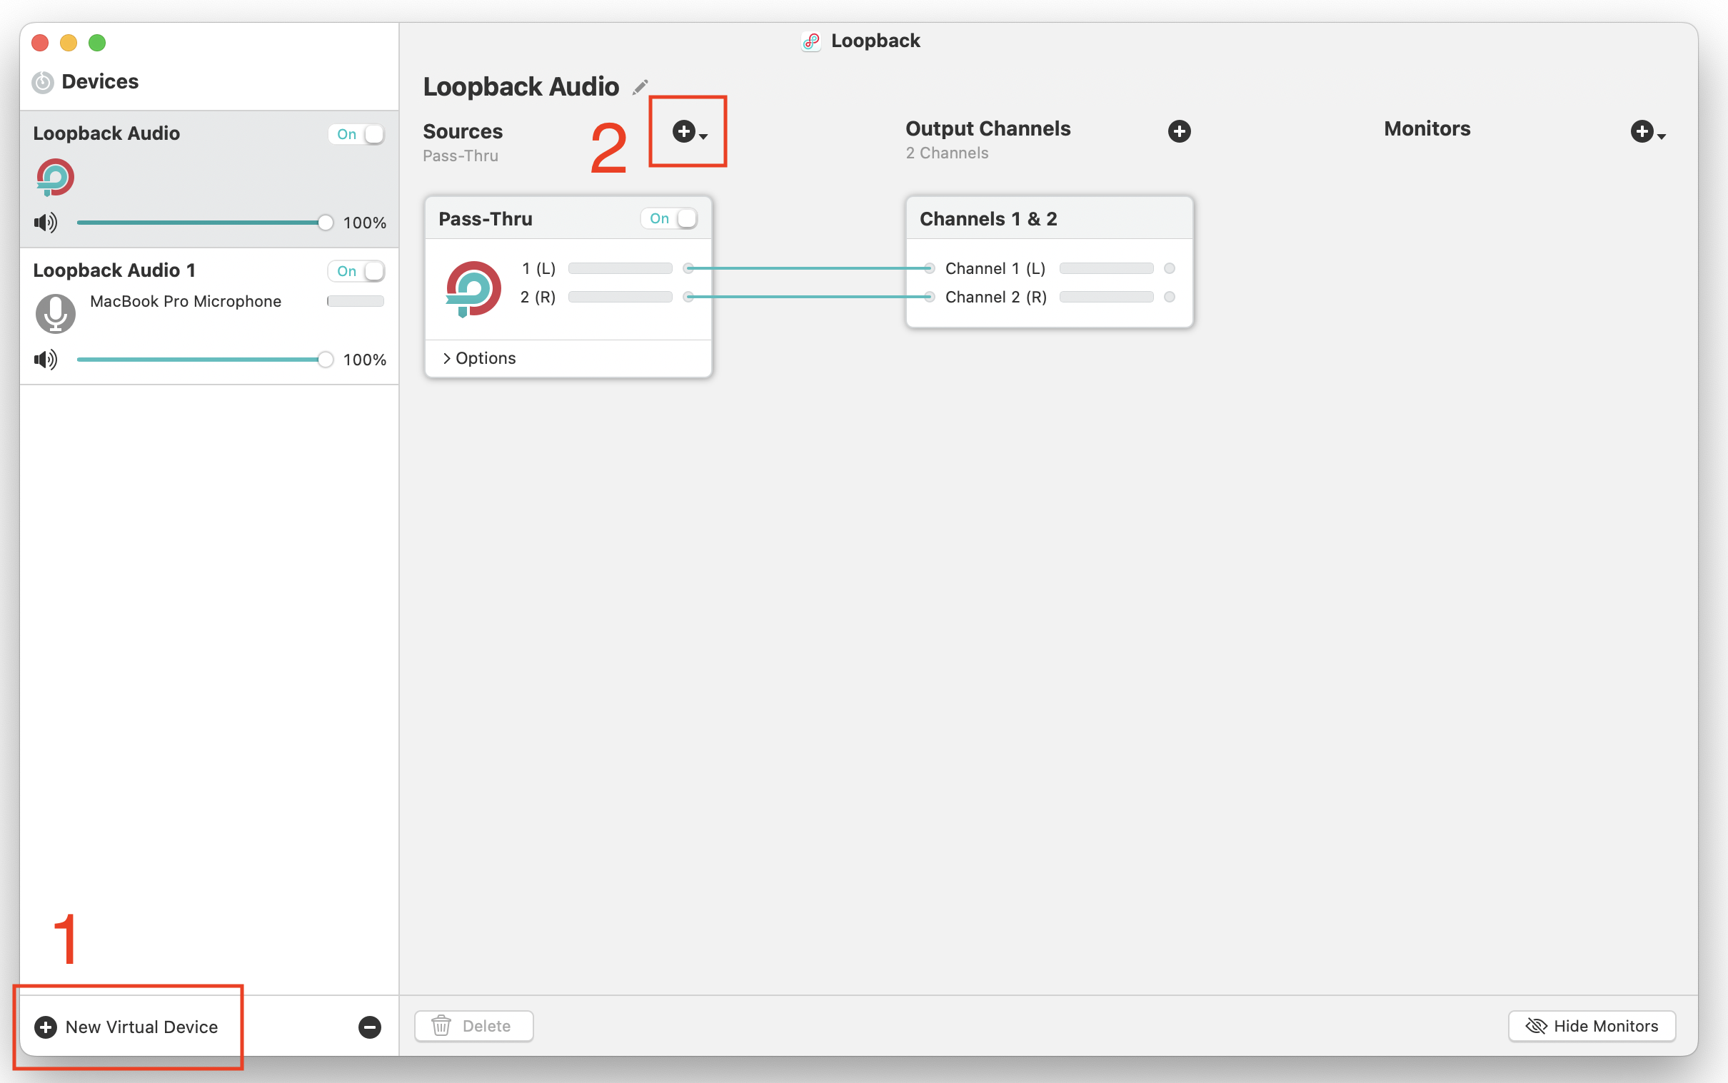Select Loopback Audio 1 in the device list
The image size is (1728, 1083).
click(x=115, y=270)
